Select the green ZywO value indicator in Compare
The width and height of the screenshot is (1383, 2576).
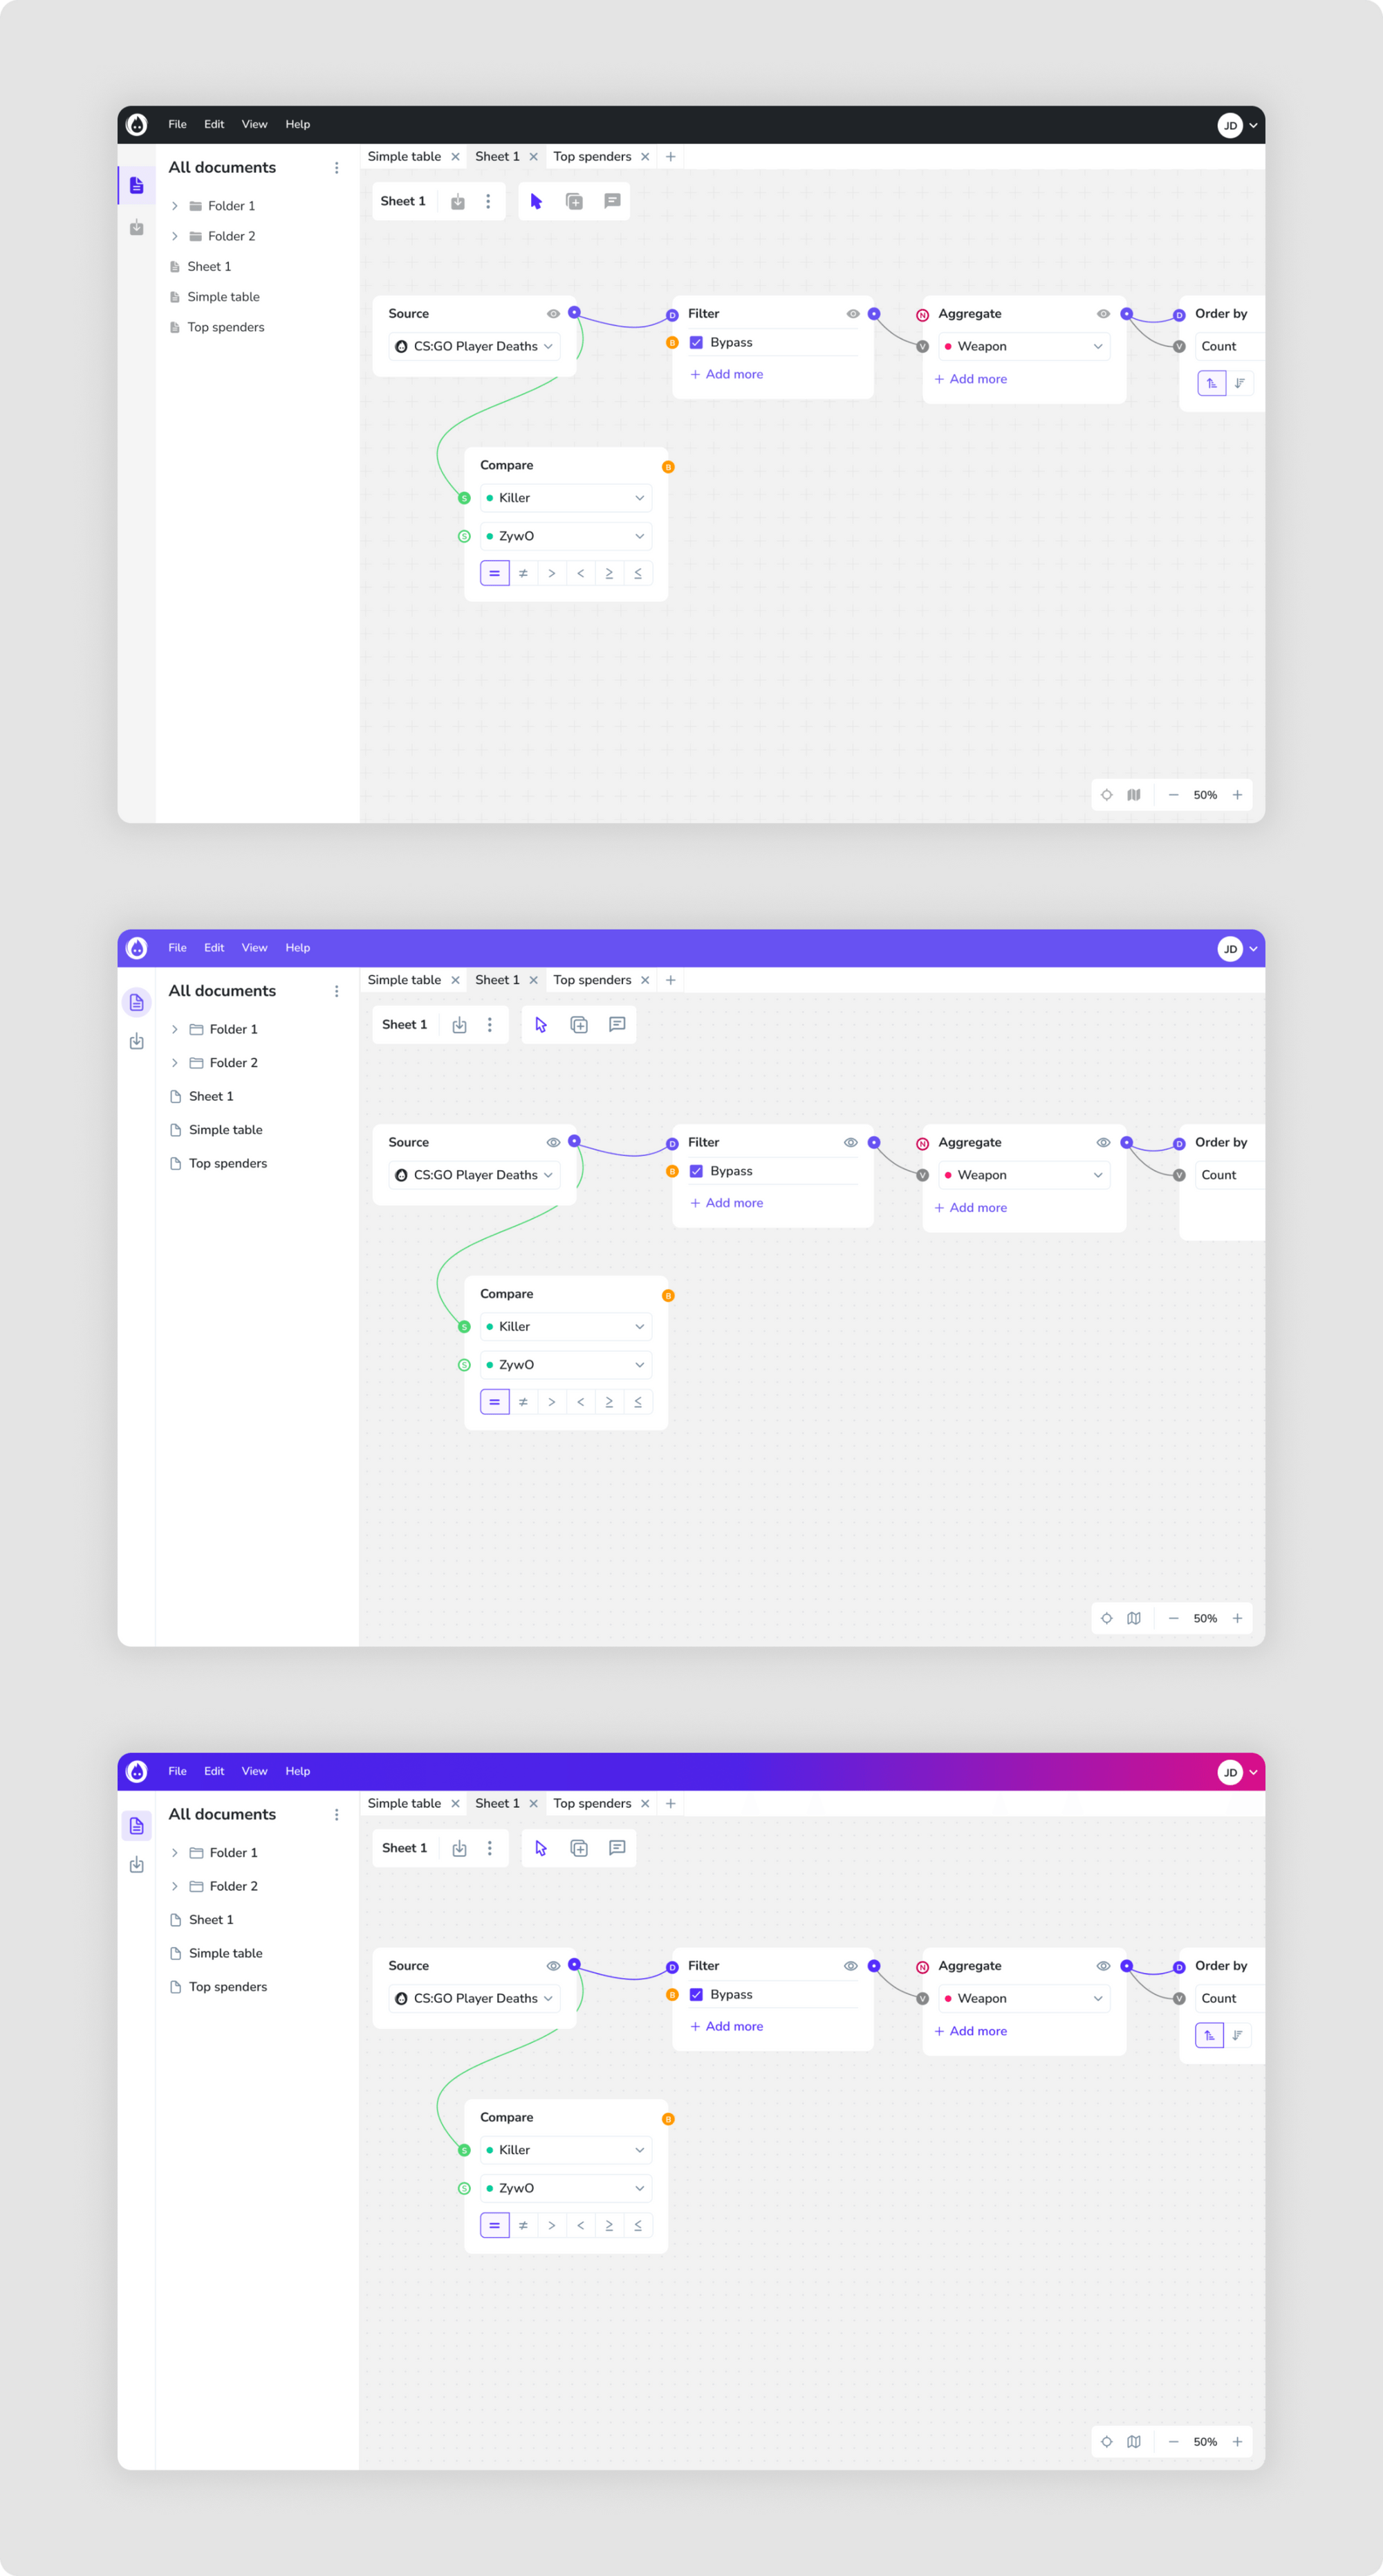464,536
